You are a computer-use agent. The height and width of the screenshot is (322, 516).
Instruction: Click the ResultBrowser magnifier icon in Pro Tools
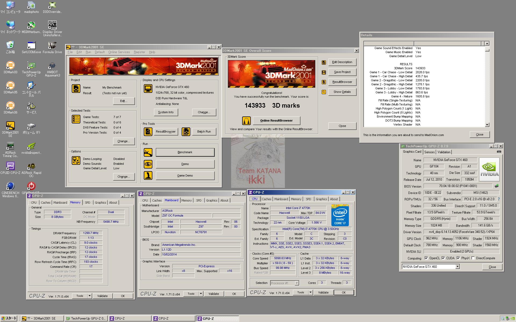[x=148, y=131]
